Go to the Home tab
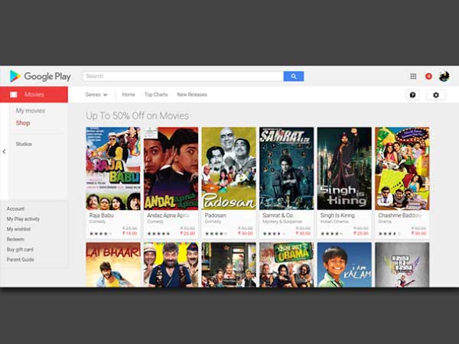The height and width of the screenshot is (344, 459). click(129, 95)
